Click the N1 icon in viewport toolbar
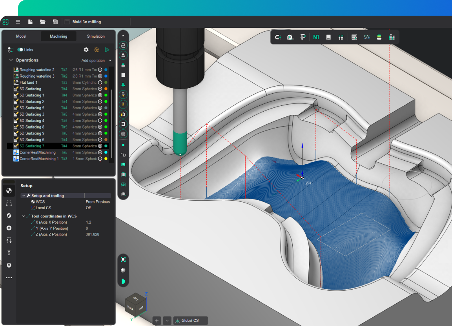452x326 pixels. pyautogui.click(x=316, y=37)
